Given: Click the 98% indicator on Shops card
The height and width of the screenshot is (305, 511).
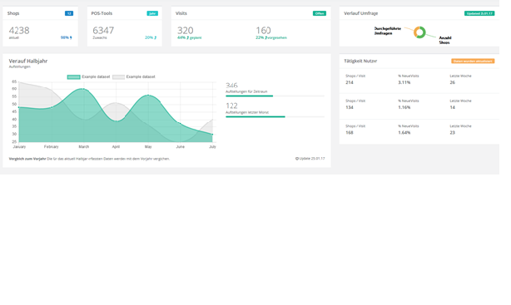Looking at the screenshot, I should pyautogui.click(x=66, y=37).
